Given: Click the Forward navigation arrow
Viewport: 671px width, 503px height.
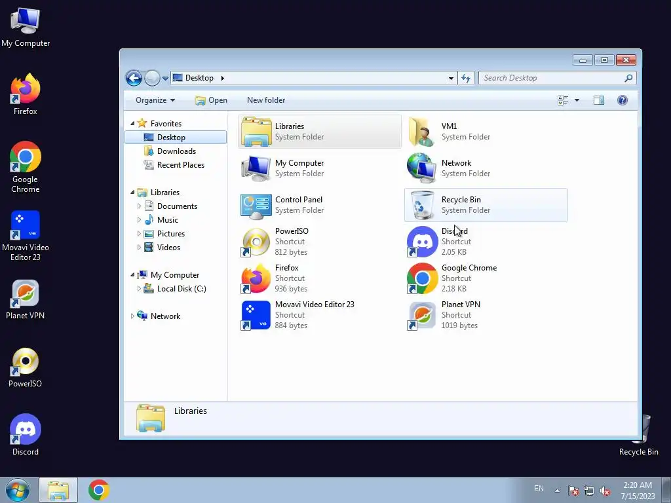Looking at the screenshot, I should click(x=152, y=79).
